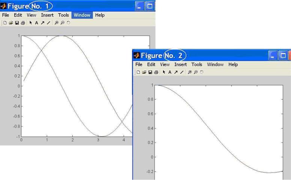Click Save icon in Figure No. 1 toolbar

click(x=17, y=23)
